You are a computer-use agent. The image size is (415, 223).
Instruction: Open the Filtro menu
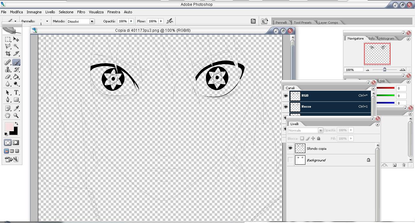click(81, 12)
